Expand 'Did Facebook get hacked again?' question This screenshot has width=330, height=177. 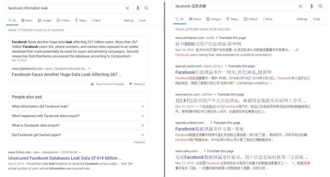pyautogui.click(x=78, y=135)
